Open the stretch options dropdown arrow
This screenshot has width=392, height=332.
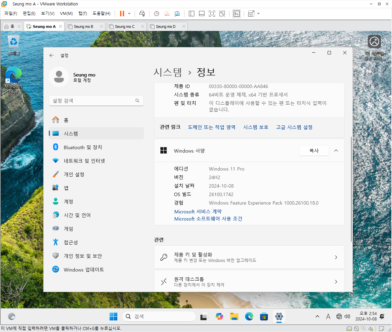258,14
